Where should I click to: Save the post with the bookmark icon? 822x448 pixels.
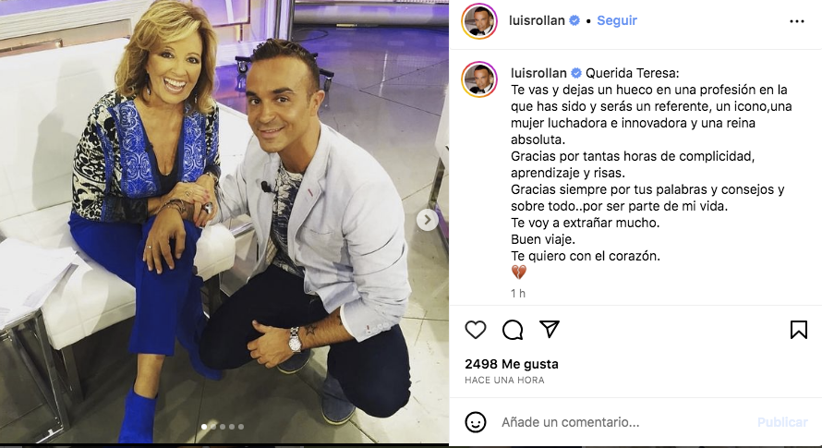click(798, 330)
